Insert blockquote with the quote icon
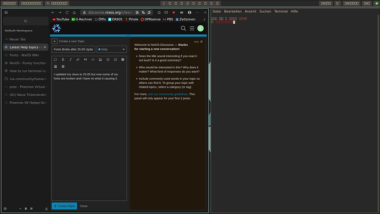 tap(85, 59)
